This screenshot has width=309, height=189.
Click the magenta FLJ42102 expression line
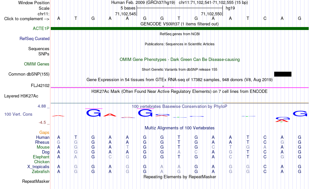tap(180, 87)
